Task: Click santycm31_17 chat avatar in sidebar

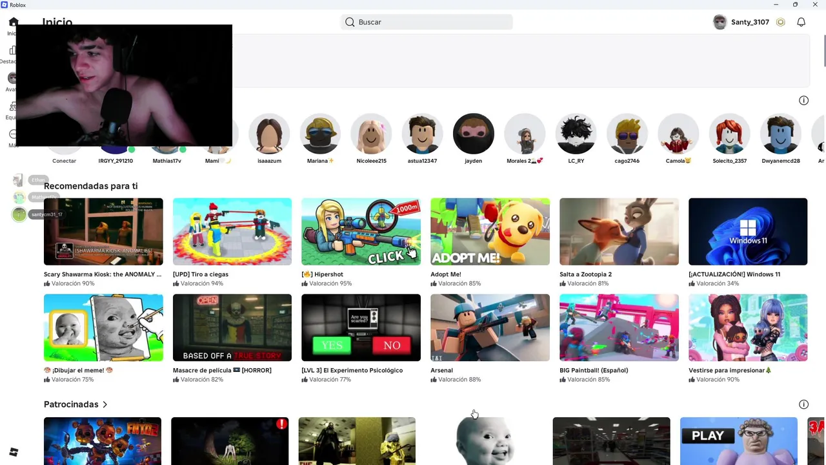Action: tap(19, 214)
